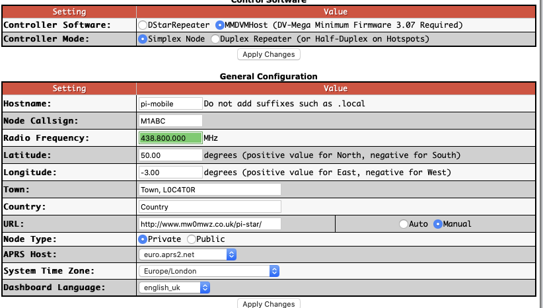The height and width of the screenshot is (308, 543).
Task: Click the 'Controller Mode:' label
Action: 46,39
